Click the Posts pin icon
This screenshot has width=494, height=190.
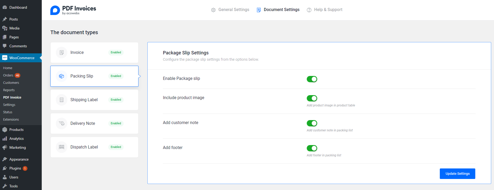coord(5,19)
